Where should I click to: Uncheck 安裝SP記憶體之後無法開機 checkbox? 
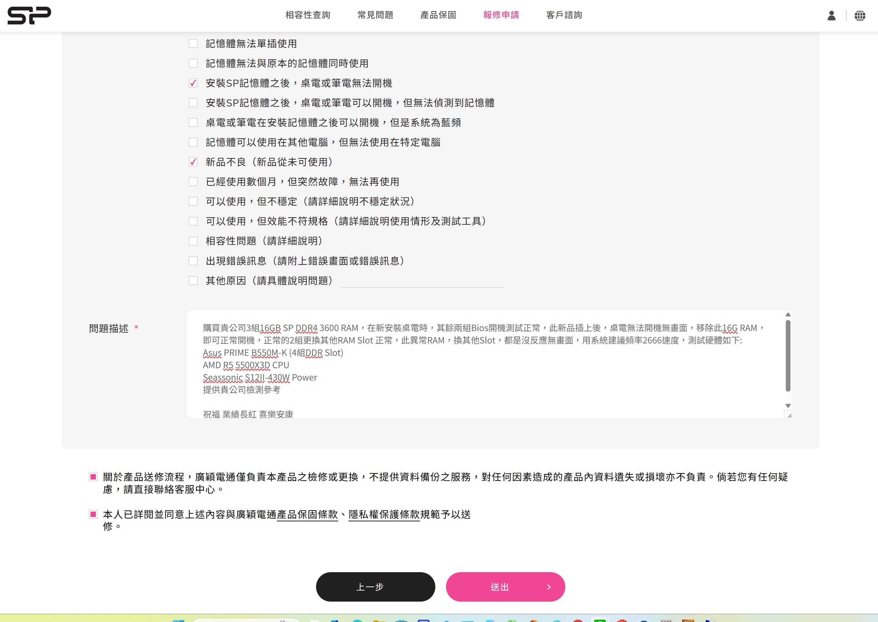pyautogui.click(x=193, y=83)
